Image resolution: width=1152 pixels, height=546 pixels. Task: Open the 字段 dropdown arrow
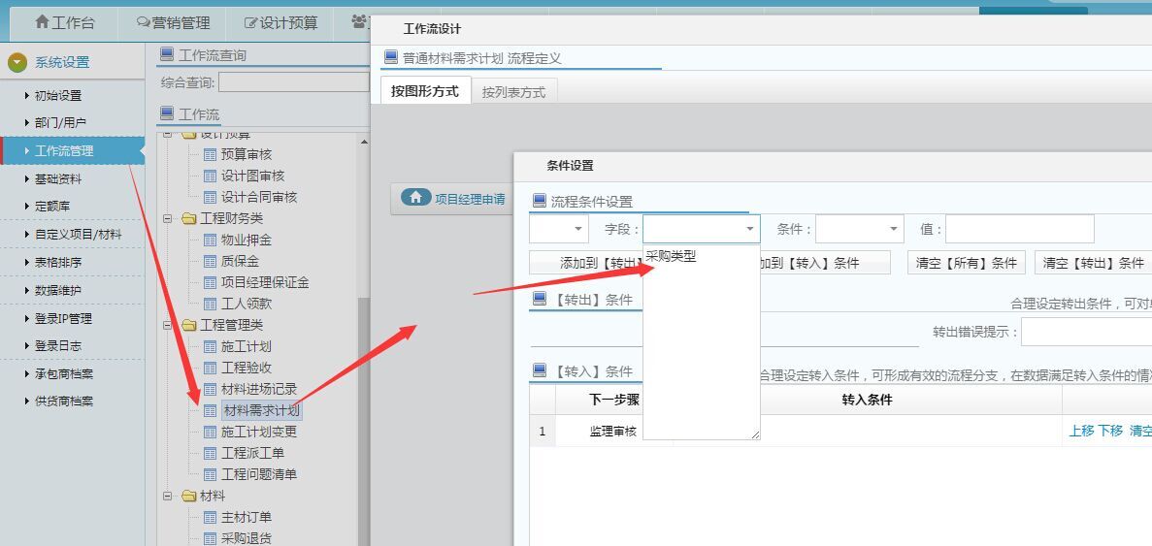click(x=749, y=229)
